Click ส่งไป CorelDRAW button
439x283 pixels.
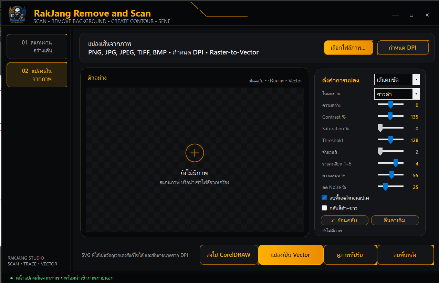pos(229,255)
